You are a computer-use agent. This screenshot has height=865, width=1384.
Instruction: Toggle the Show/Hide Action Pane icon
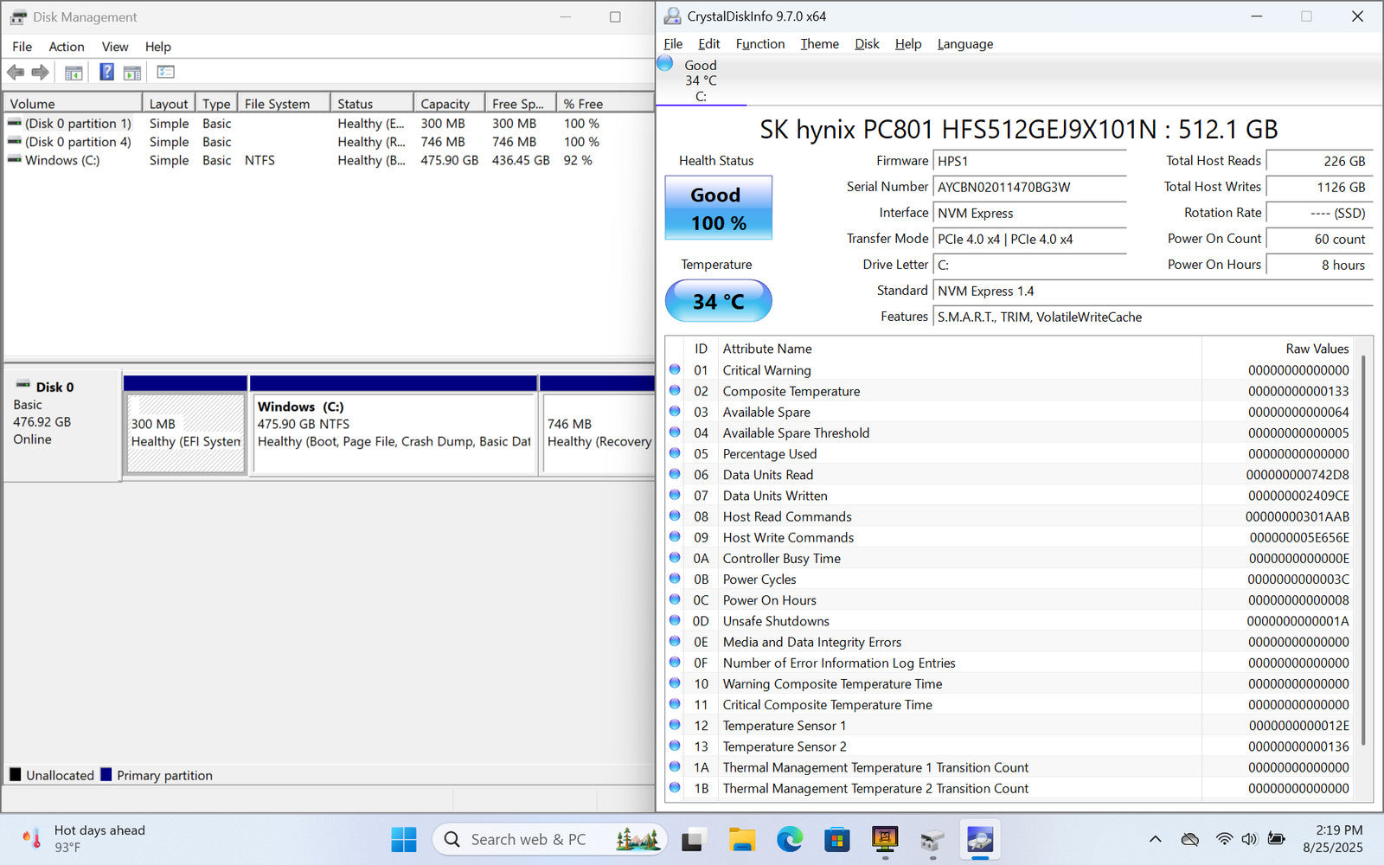[132, 73]
